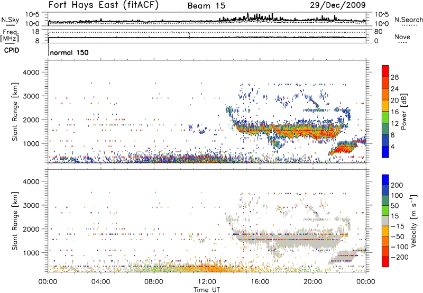423x293 pixels.
Task: Click the 'Nave' legend label
Action: pos(402,36)
